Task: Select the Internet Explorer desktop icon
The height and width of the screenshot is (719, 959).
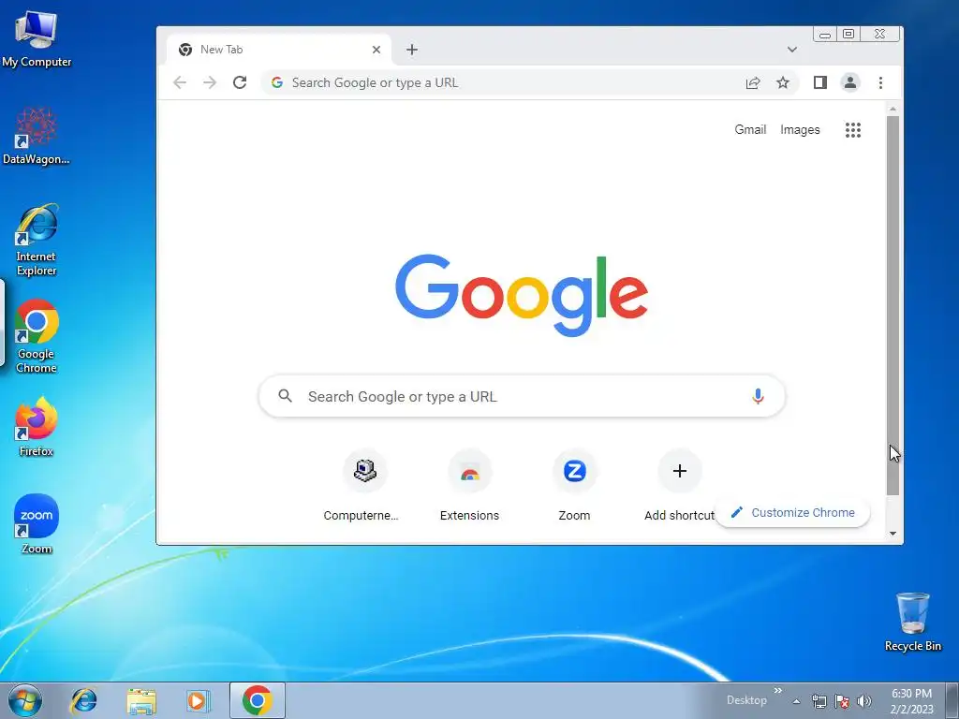Action: click(37, 241)
